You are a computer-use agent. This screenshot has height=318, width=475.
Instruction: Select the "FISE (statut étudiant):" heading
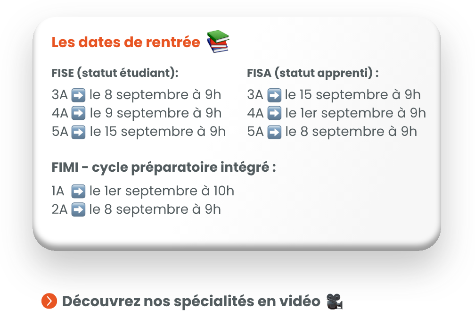point(115,74)
